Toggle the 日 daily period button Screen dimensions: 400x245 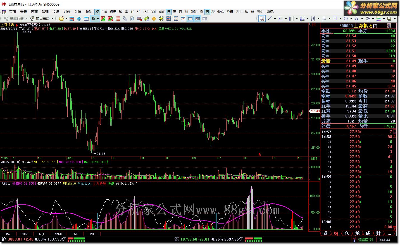168,12
